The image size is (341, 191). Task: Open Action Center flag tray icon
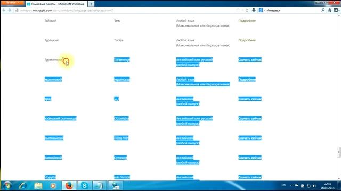click(296, 186)
